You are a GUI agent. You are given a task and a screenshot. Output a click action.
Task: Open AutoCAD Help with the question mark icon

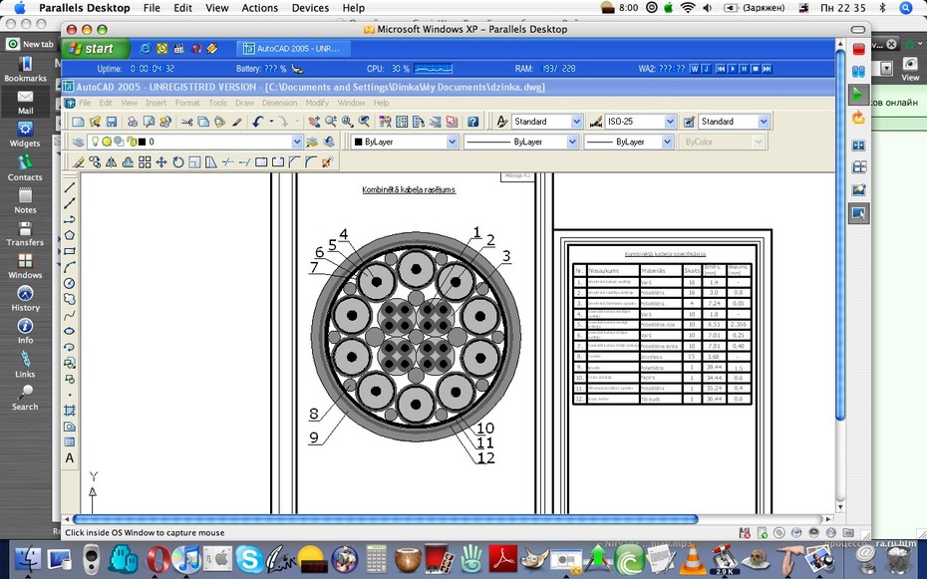pos(472,122)
